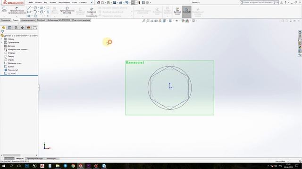
Task: Click Apply Scene icon in heads-up toolbar
Action: (187, 21)
